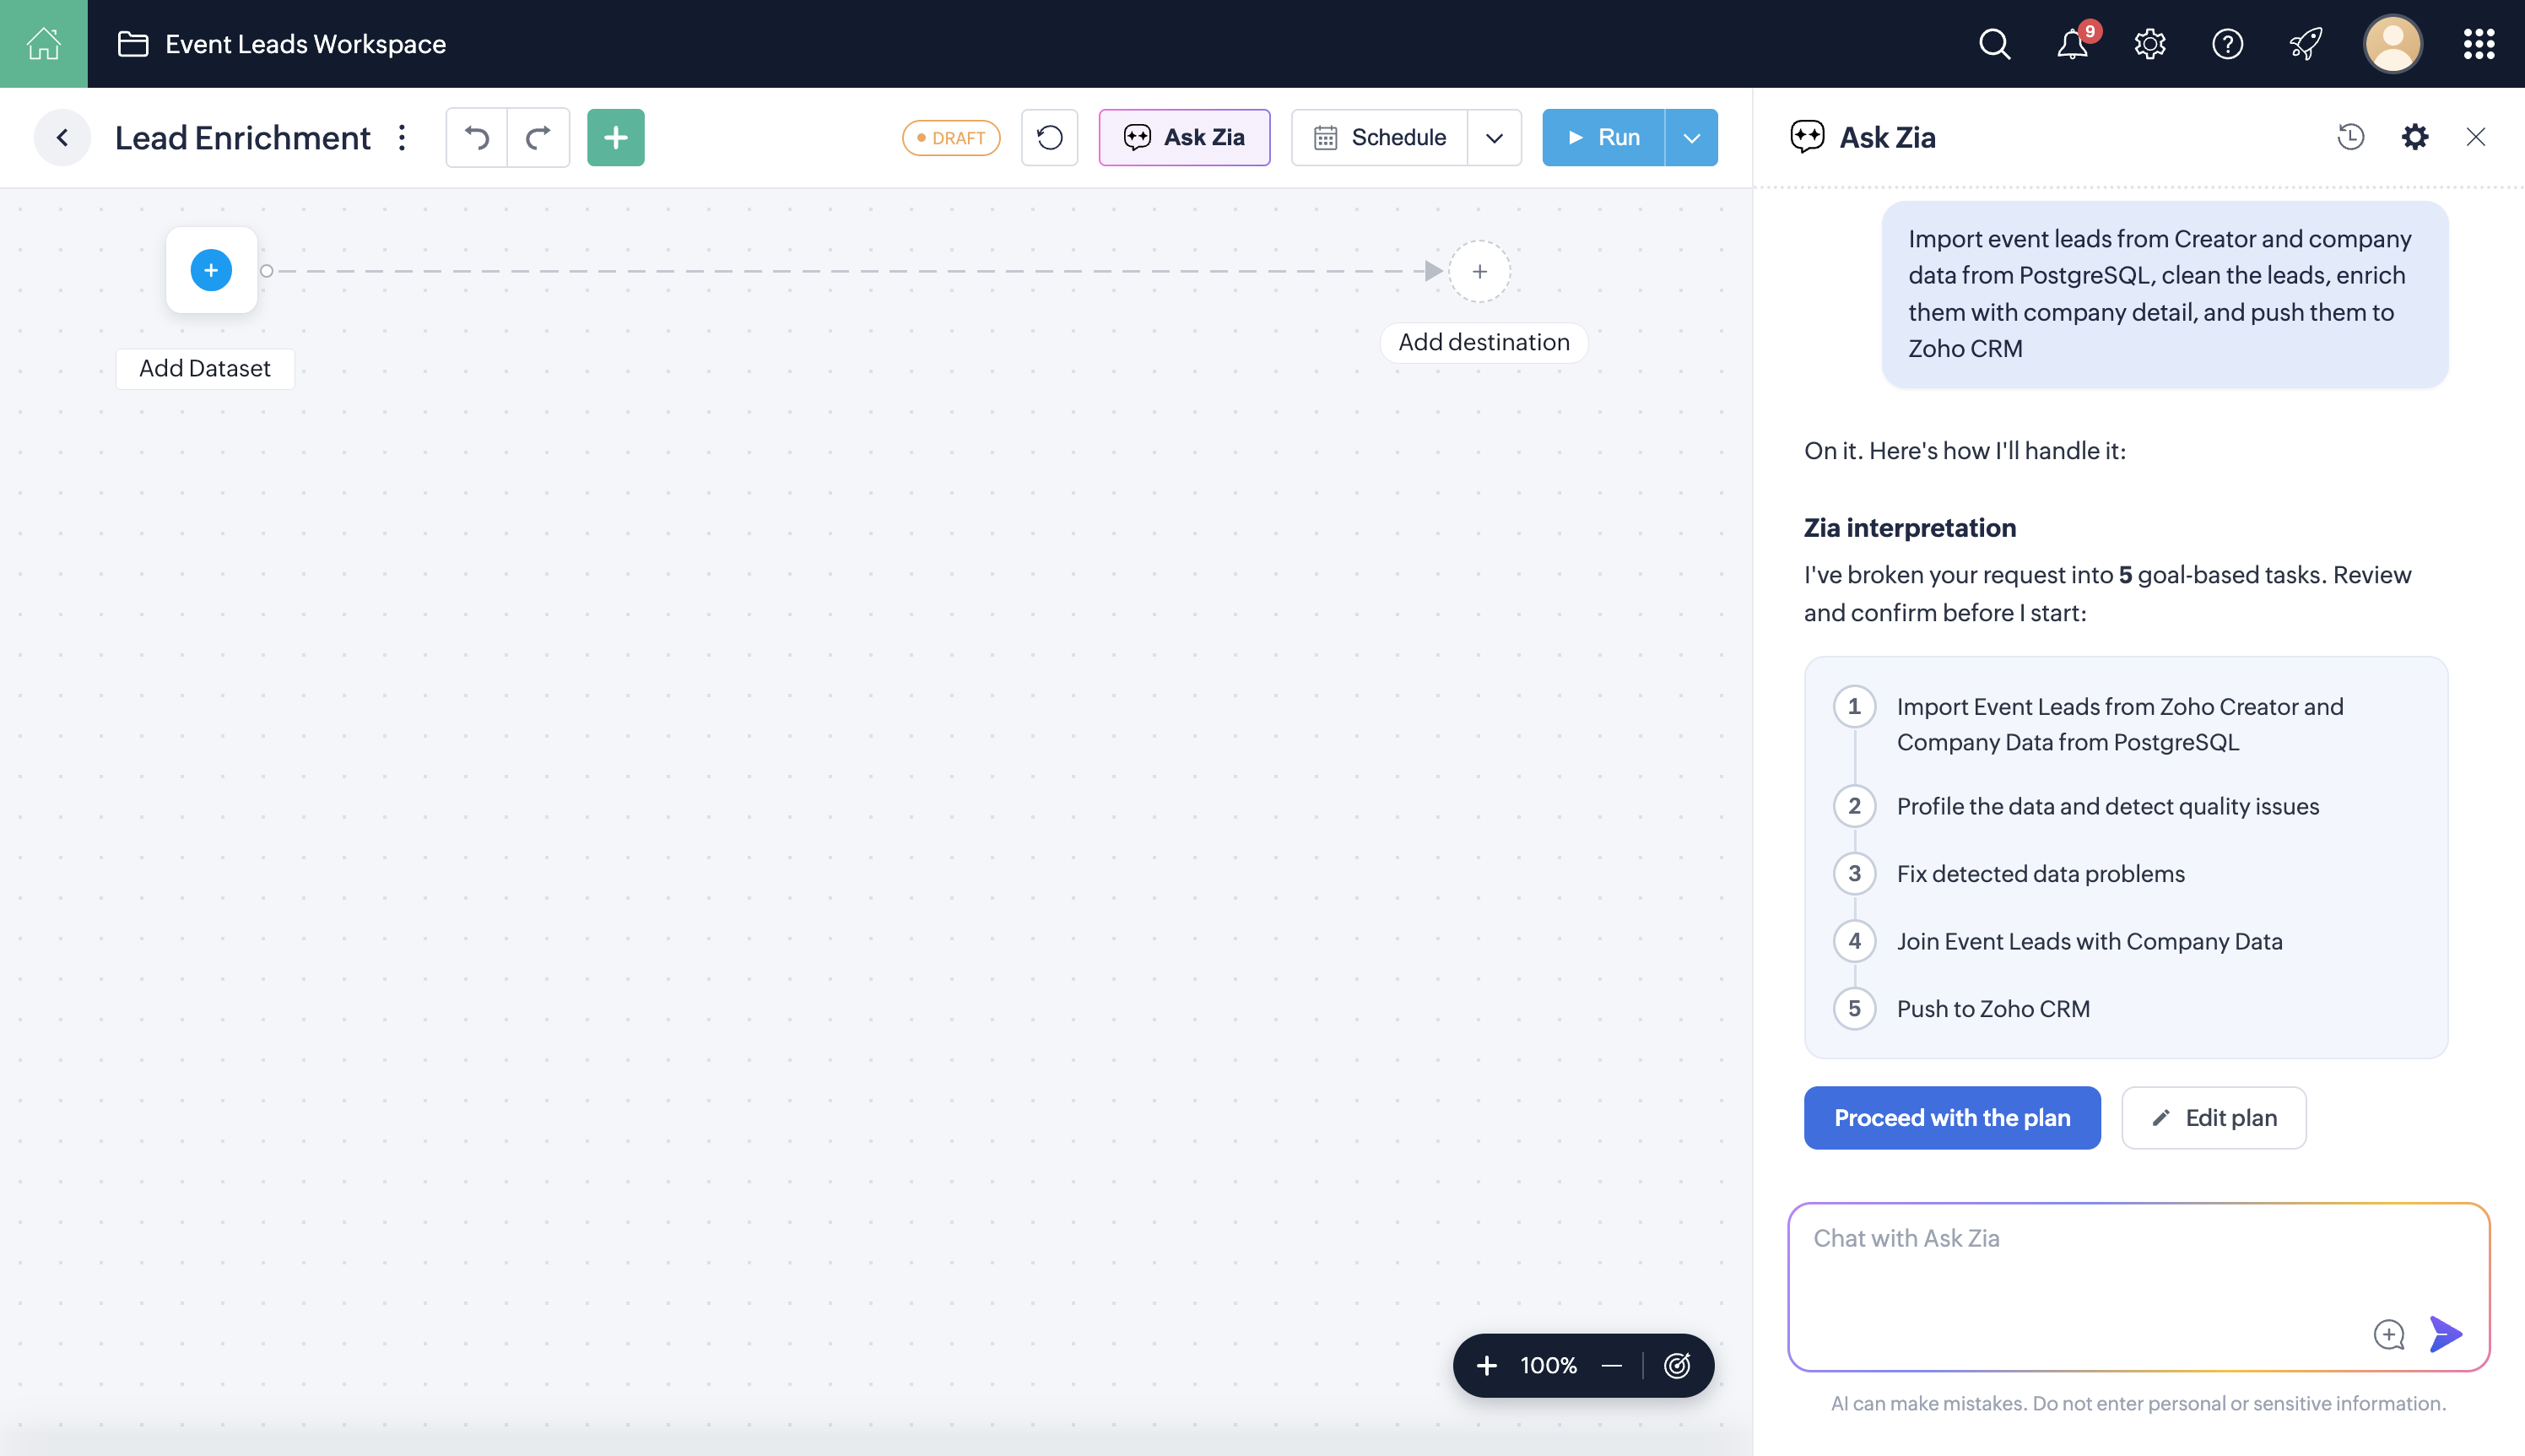Select step 5 Push to Zoho CRM
2525x1456 pixels.
pyautogui.click(x=1962, y=1008)
